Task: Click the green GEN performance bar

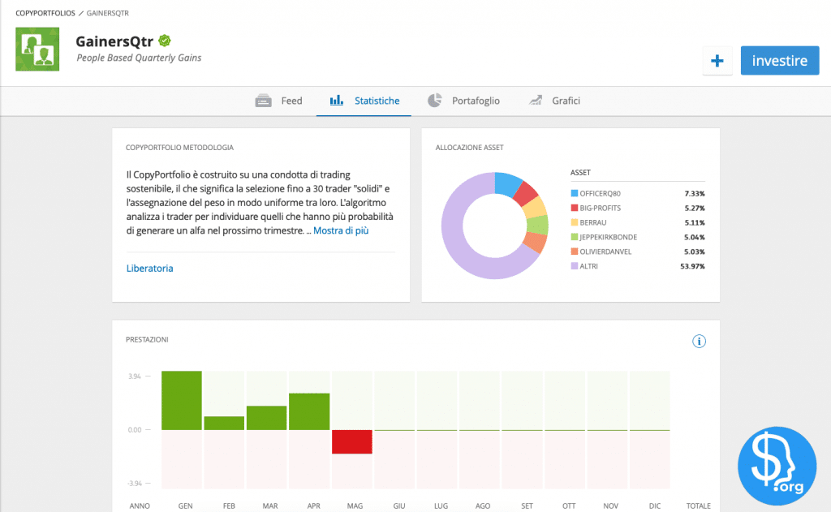Action: 181,400
